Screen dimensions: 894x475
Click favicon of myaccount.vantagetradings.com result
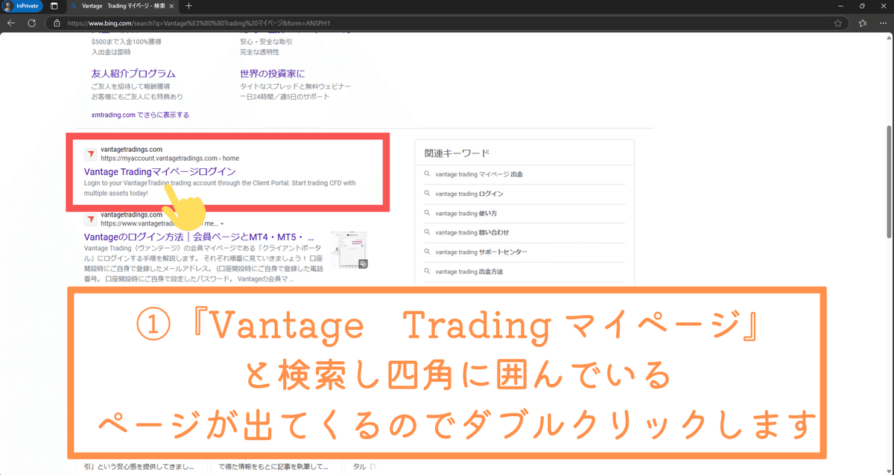point(89,153)
